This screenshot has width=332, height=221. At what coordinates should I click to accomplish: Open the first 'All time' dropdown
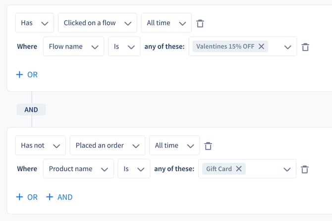166,23
